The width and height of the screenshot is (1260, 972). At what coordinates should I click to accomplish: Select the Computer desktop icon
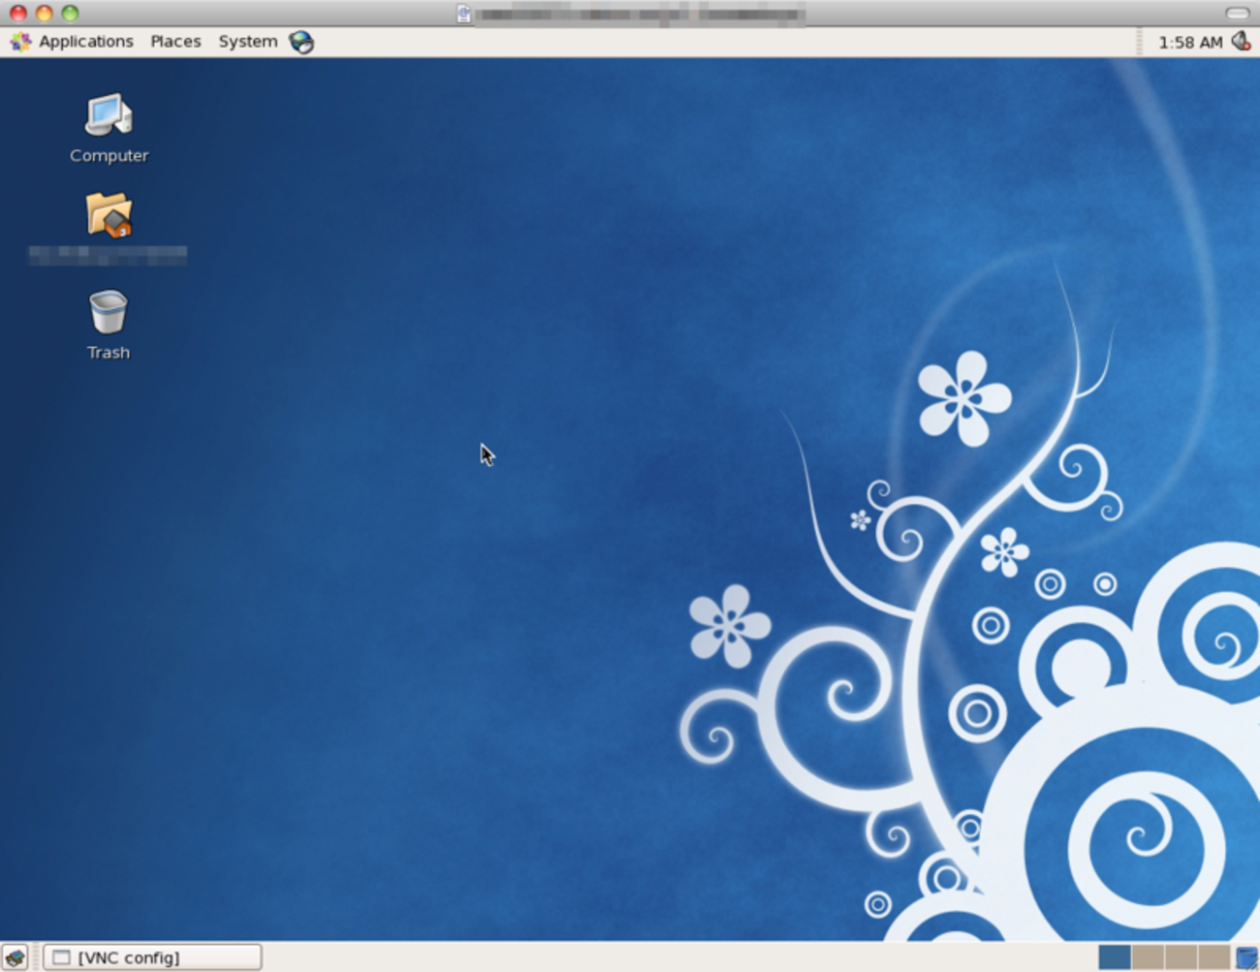(x=109, y=129)
